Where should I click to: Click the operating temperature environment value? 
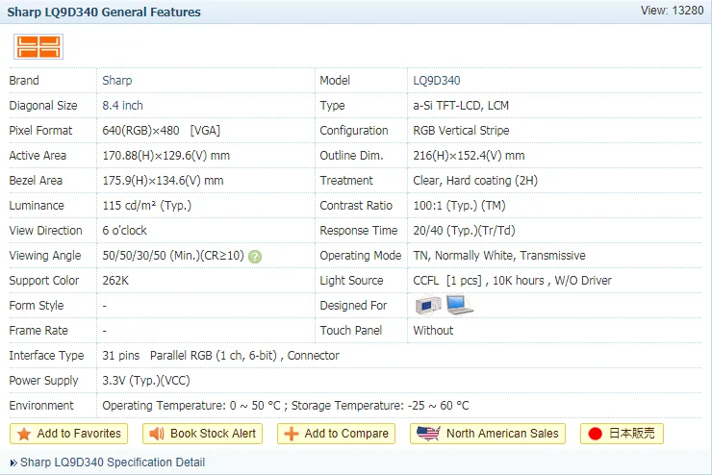286,405
